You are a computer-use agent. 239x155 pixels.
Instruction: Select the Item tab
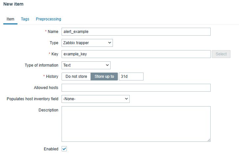[x=11, y=19]
